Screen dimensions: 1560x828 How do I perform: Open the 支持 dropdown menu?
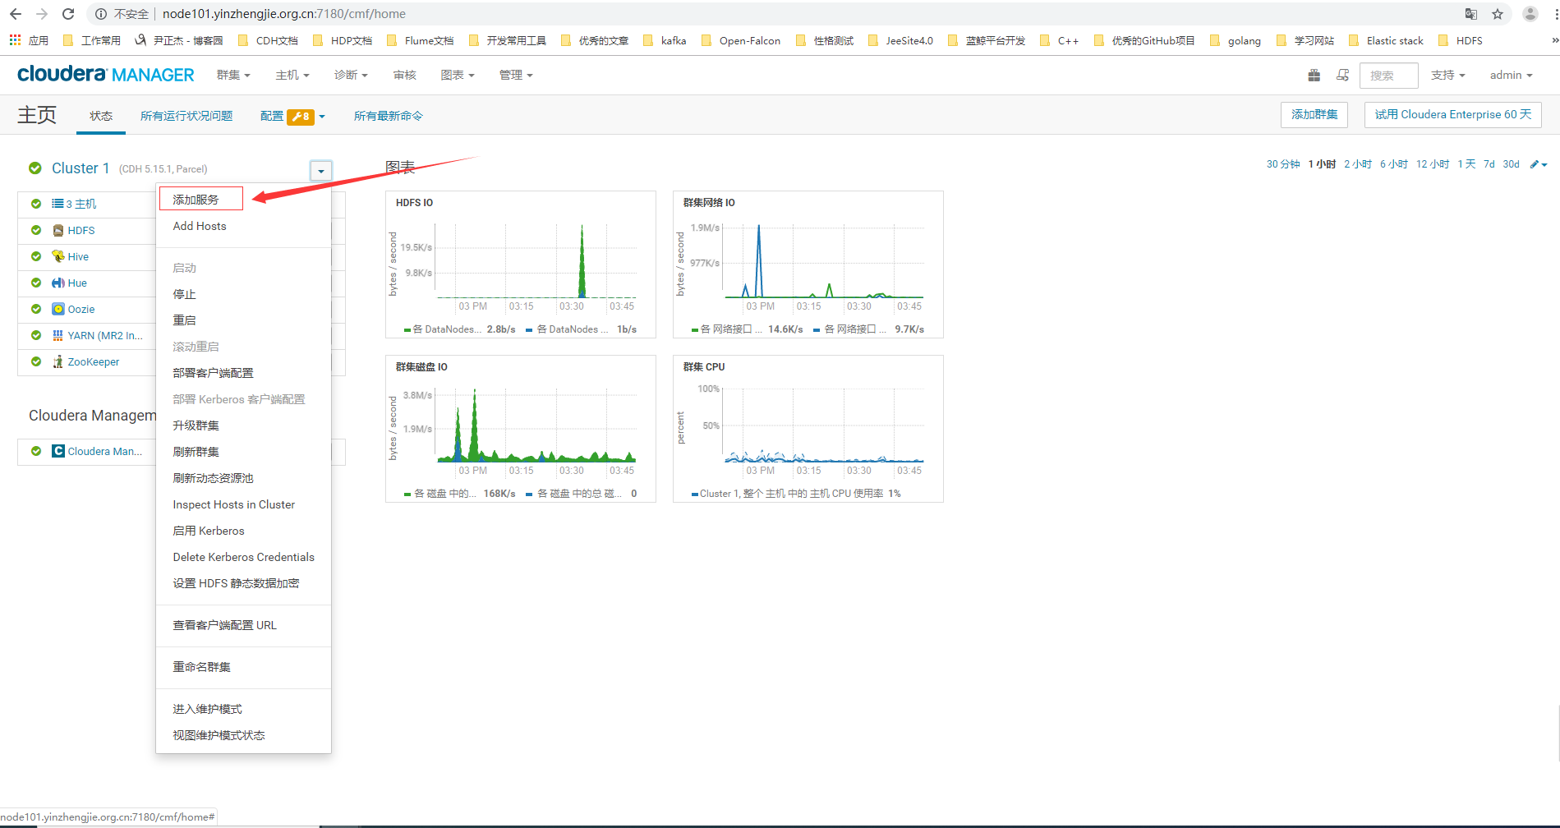point(1448,76)
